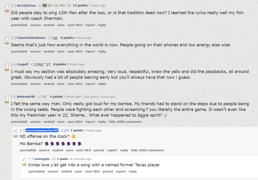This screenshot has width=258, height=180.
Task: Click the user tag icon beside Conjeff
Action: click(x=33, y=64)
